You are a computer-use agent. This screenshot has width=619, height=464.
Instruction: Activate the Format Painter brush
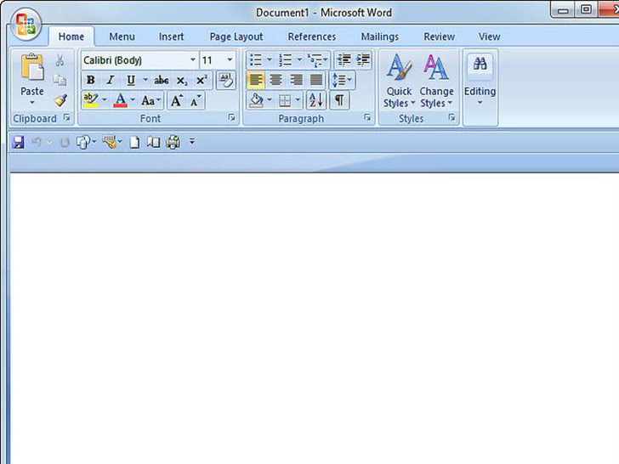(x=60, y=100)
